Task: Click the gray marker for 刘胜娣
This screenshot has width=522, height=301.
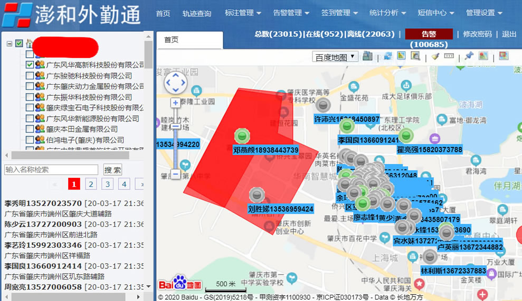Action: [x=257, y=195]
